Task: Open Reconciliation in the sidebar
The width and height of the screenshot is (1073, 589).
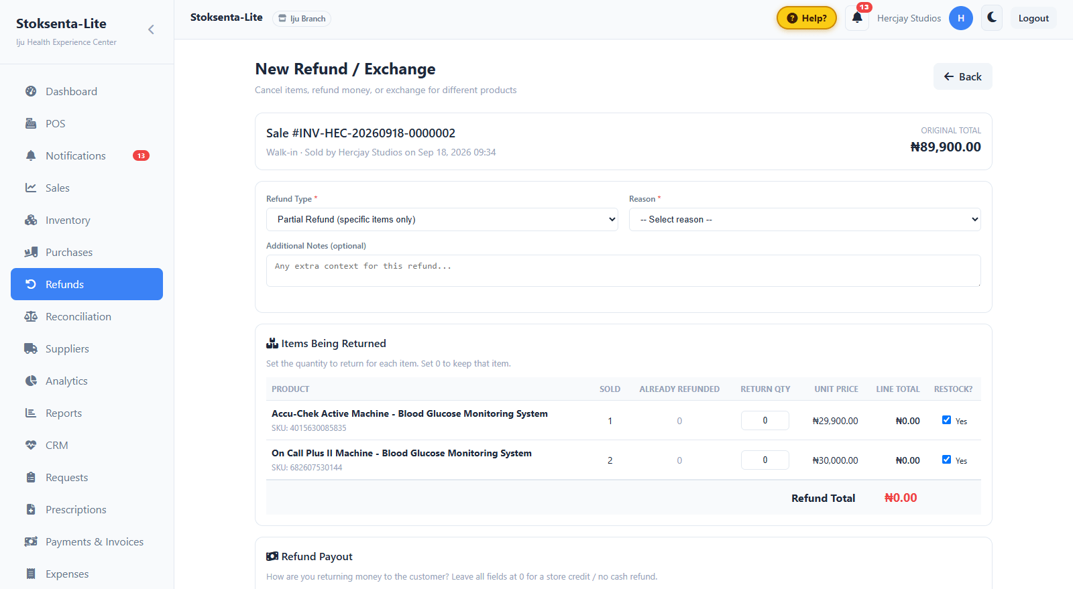Action: tap(87, 316)
